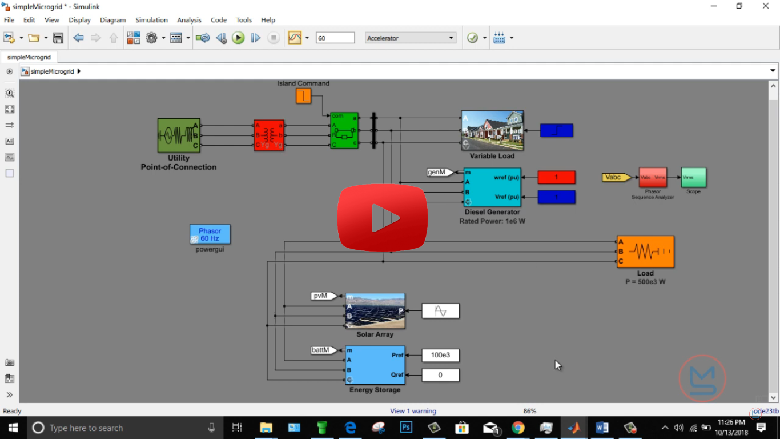The image size is (780, 439).
Task: Click the simulation stop time field
Action: coord(335,38)
